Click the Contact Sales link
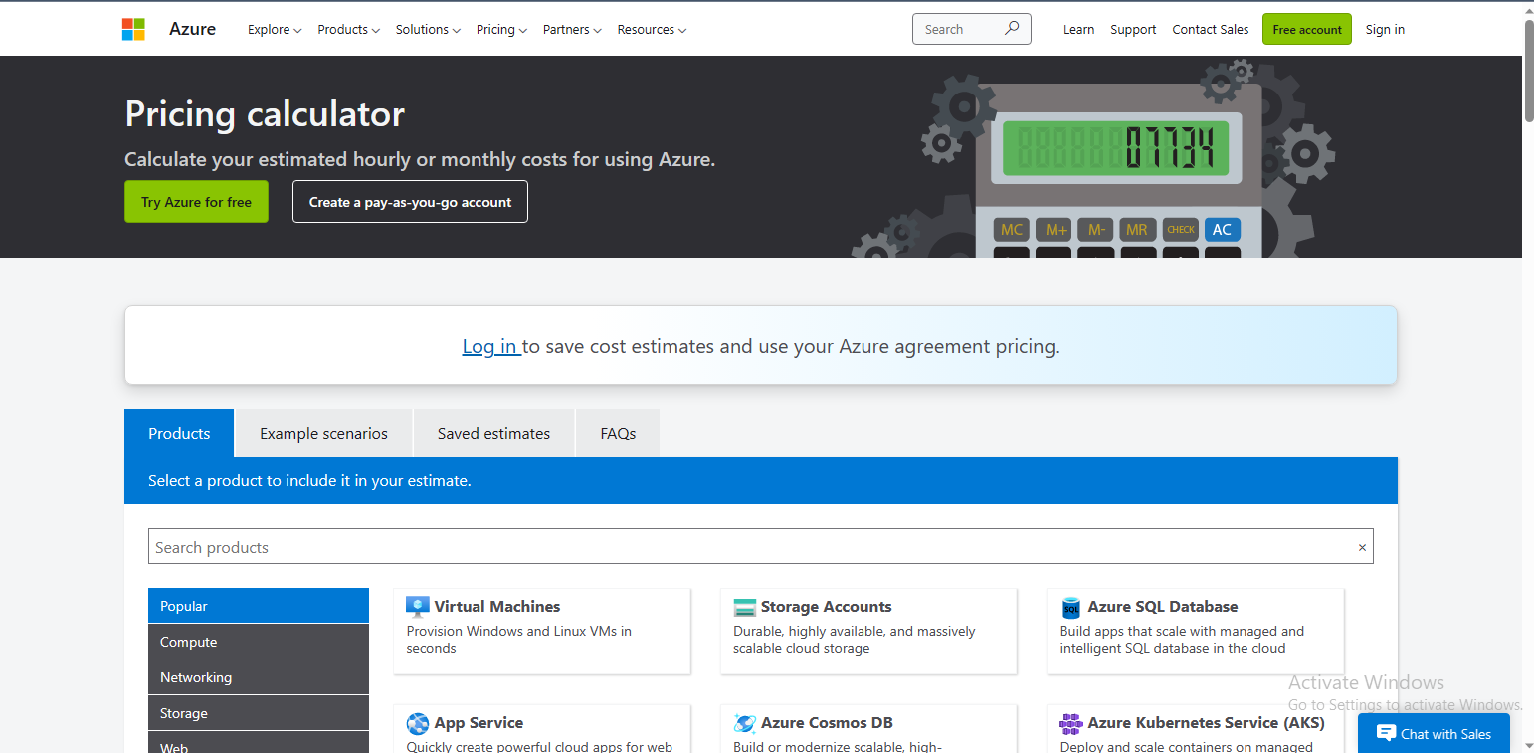The image size is (1534, 753). click(x=1211, y=29)
